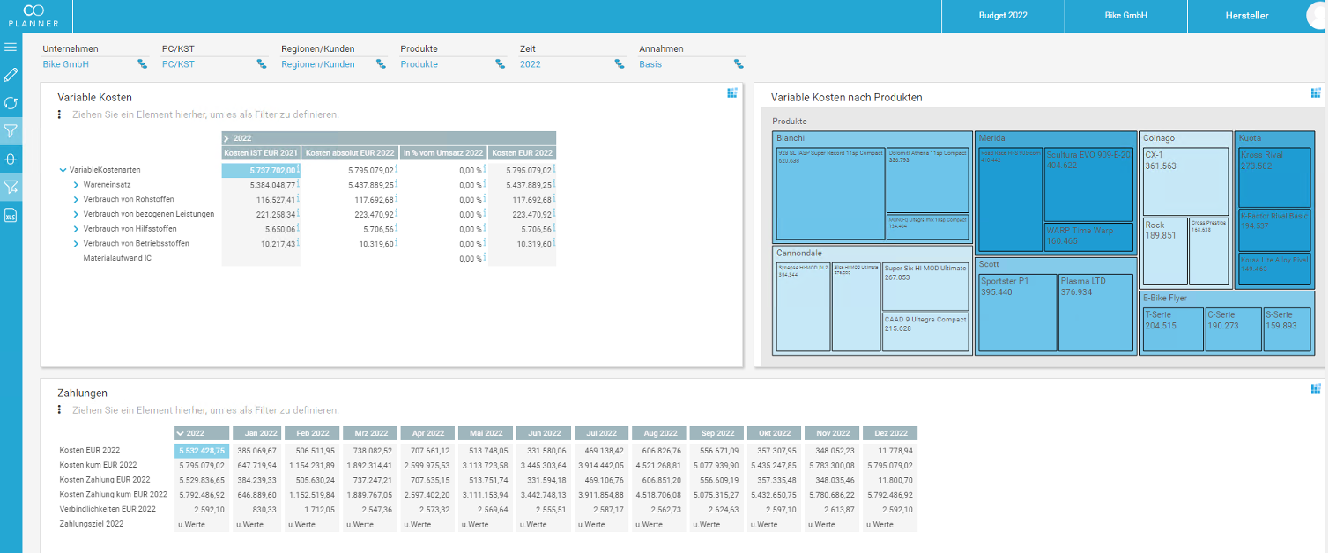
Task: Open the filter icon next to Produkte
Action: point(500,64)
